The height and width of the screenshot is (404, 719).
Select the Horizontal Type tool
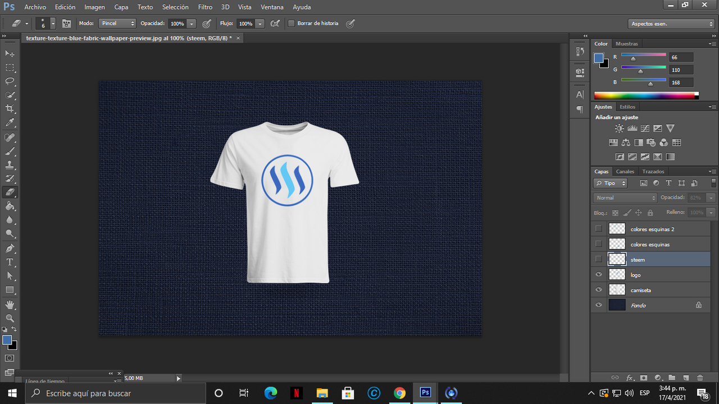pos(10,263)
